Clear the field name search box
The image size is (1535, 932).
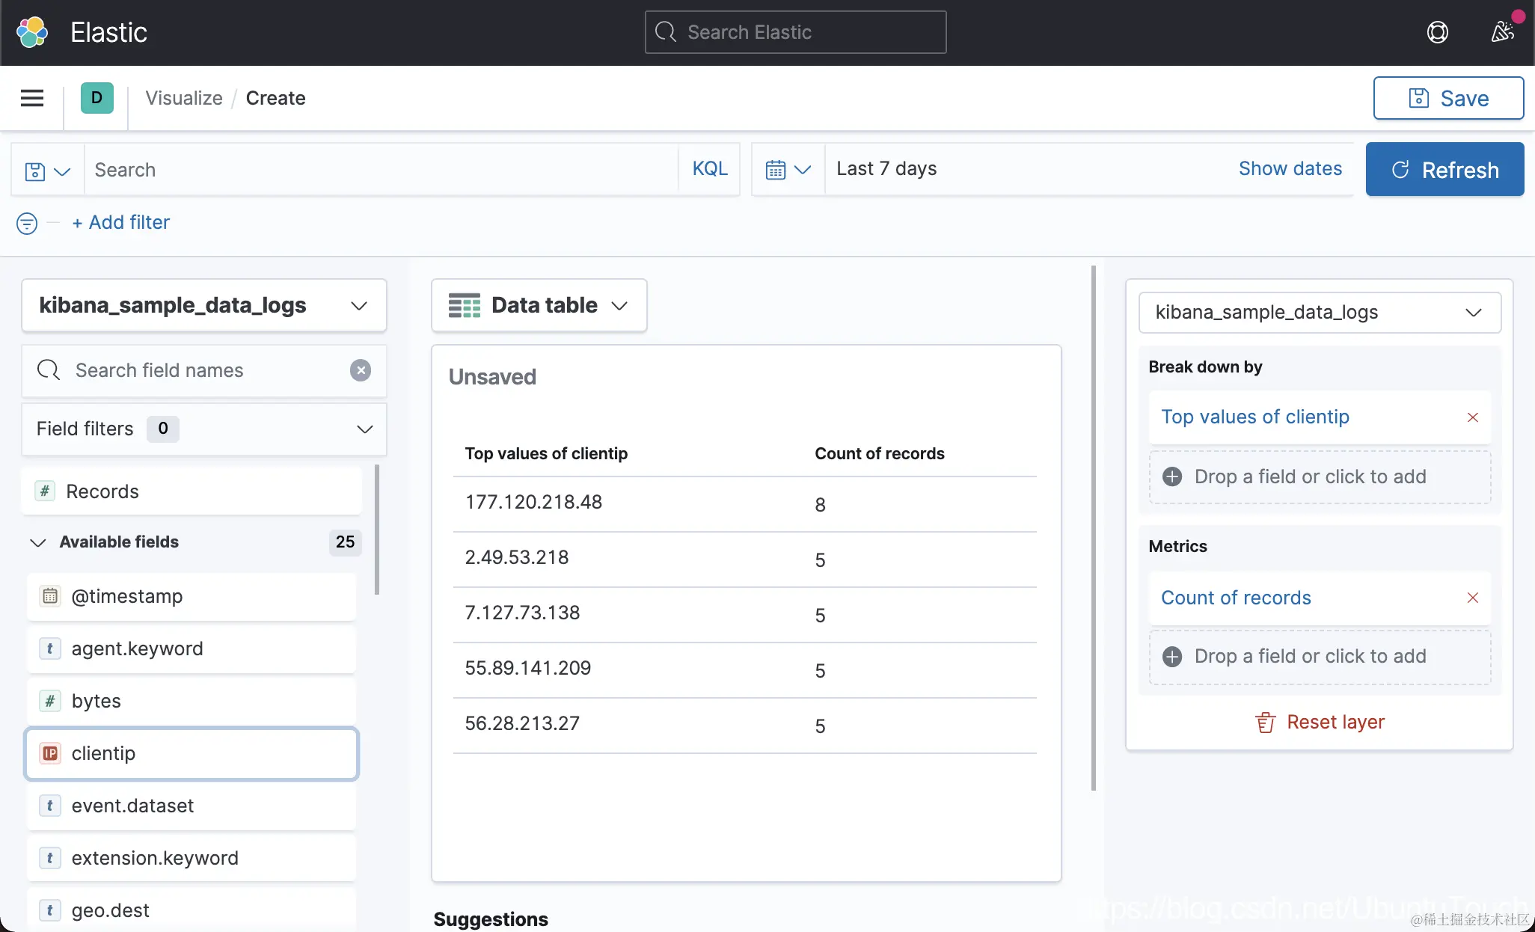361,370
